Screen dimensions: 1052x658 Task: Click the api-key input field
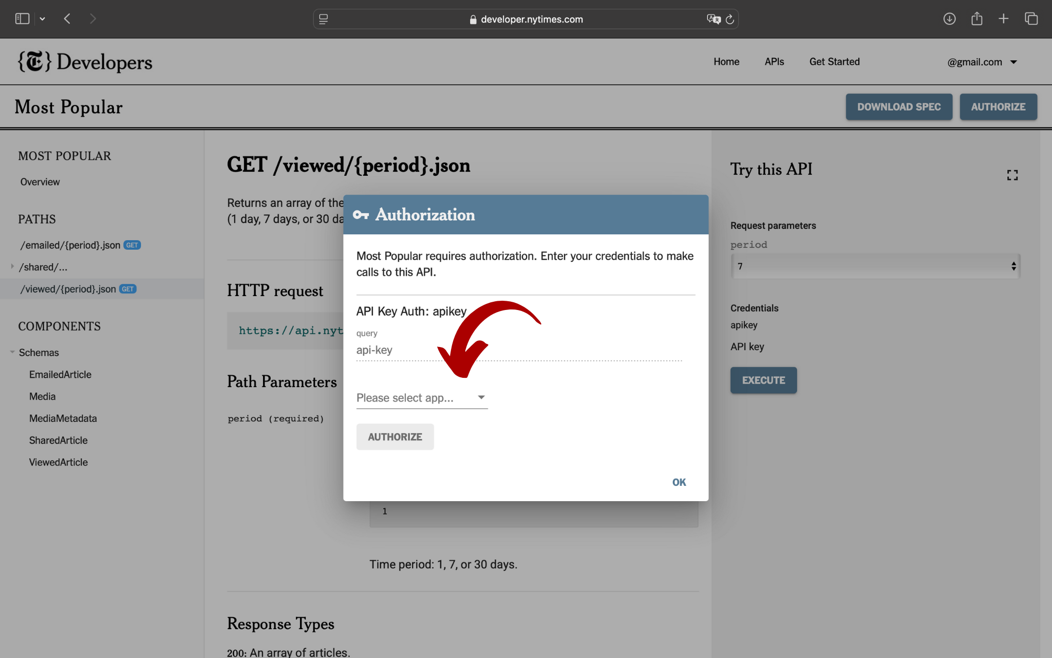coord(519,350)
